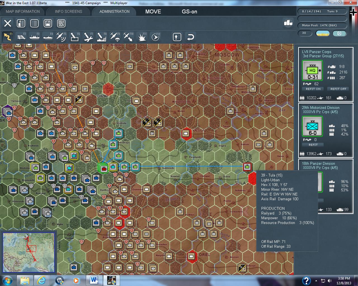Screen dimensions: 358x286
Task: Click the Moscow city label on map
Action: click(x=227, y=55)
